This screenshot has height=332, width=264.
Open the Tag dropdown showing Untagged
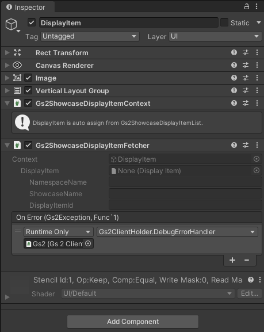coord(90,36)
